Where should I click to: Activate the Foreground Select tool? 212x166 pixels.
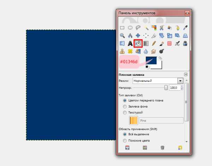pos(170,28)
